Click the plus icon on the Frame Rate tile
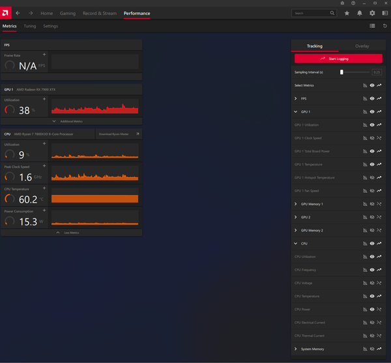Viewport: 391px width, 363px height. [44, 55]
